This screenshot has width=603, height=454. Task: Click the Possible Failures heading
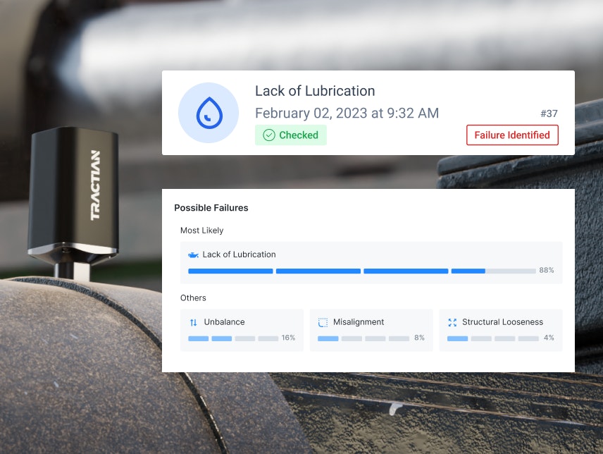coord(211,208)
